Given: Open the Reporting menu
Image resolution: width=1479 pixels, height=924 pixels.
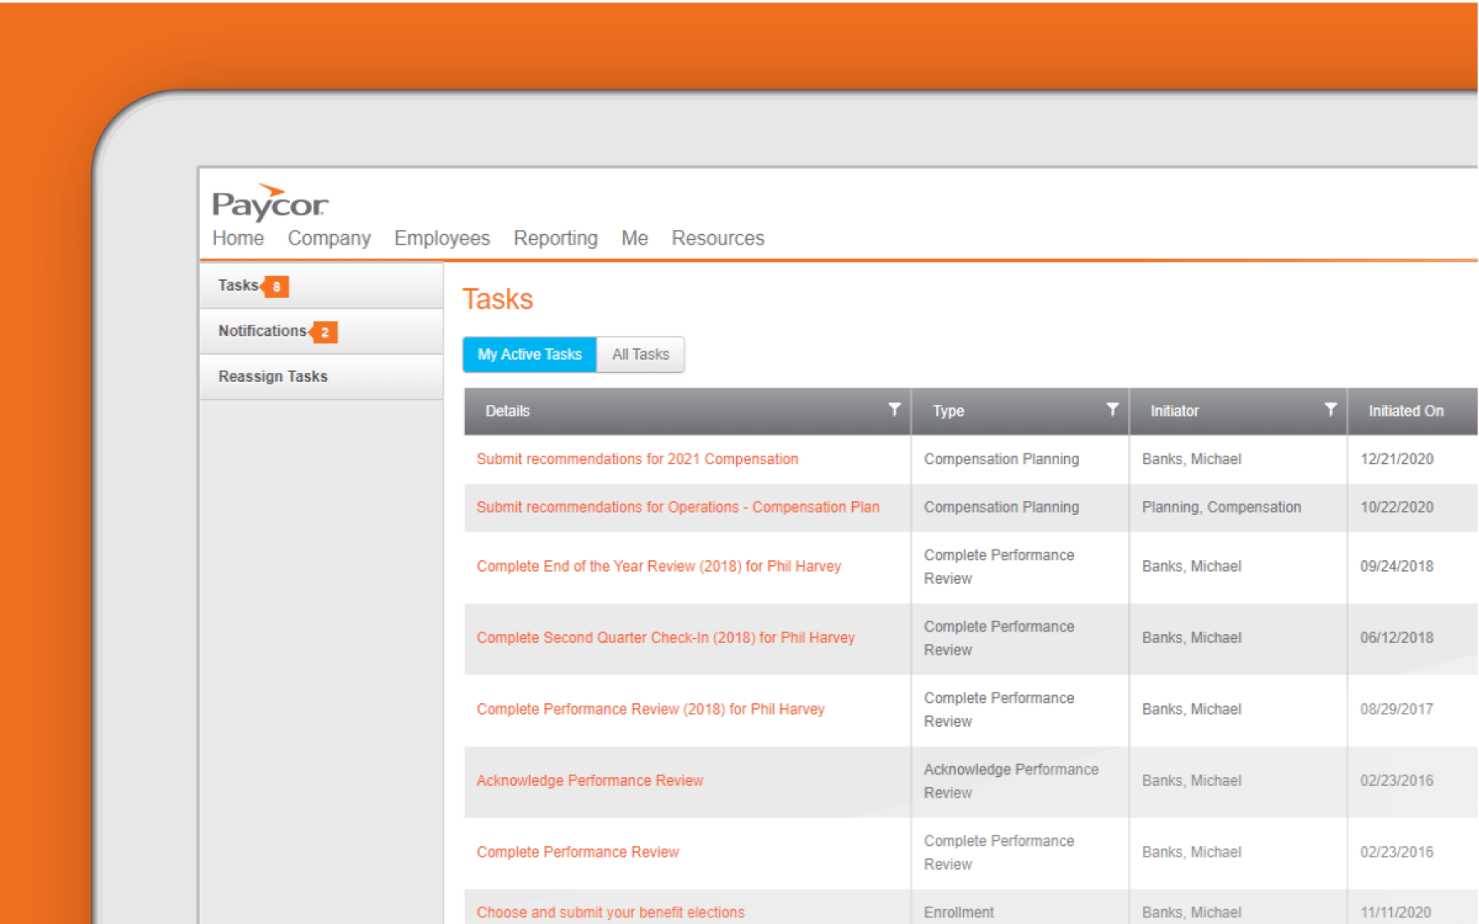Looking at the screenshot, I should coord(555,238).
